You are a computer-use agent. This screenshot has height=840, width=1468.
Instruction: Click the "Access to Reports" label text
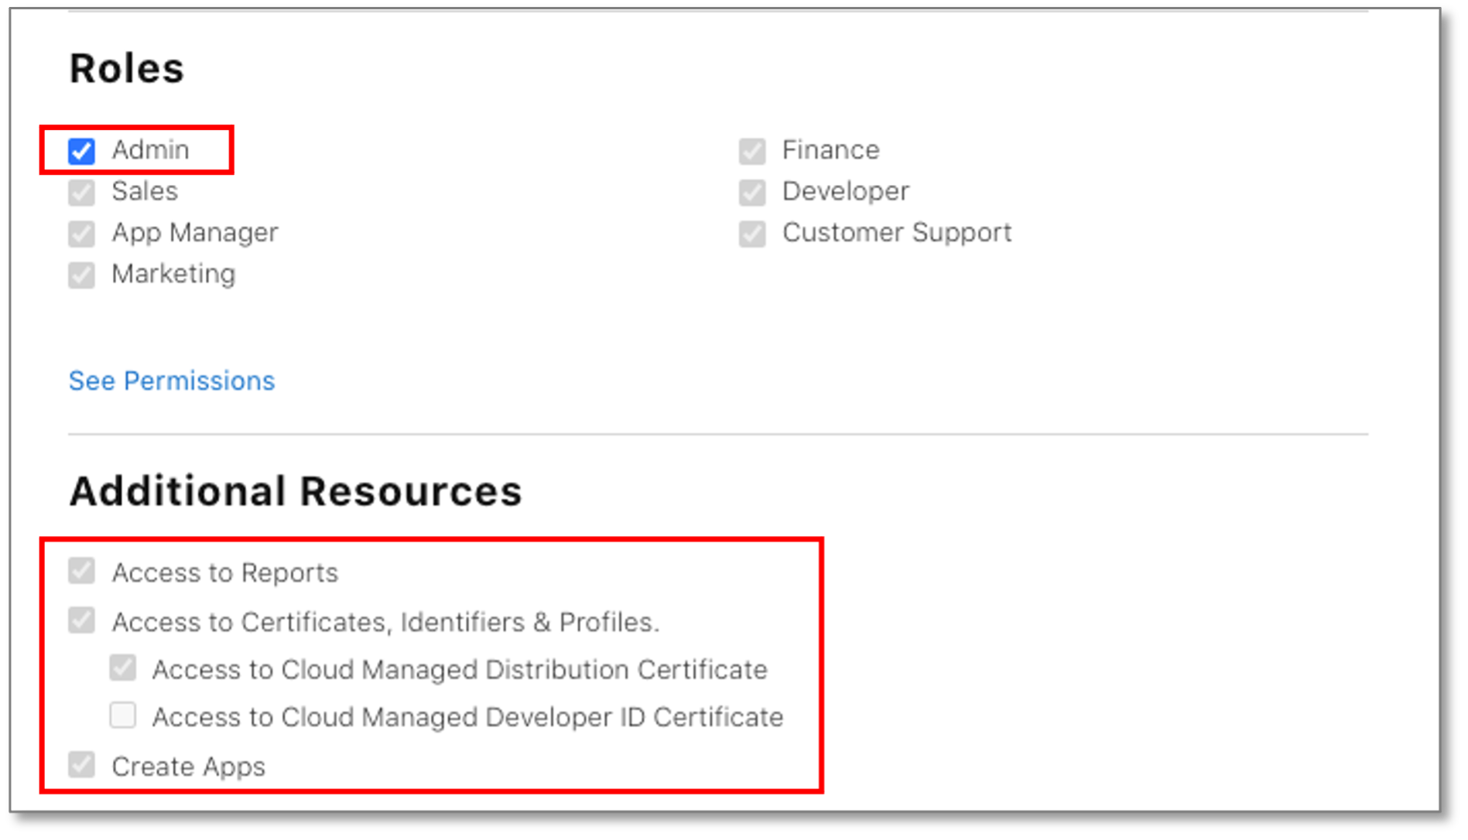coord(225,573)
